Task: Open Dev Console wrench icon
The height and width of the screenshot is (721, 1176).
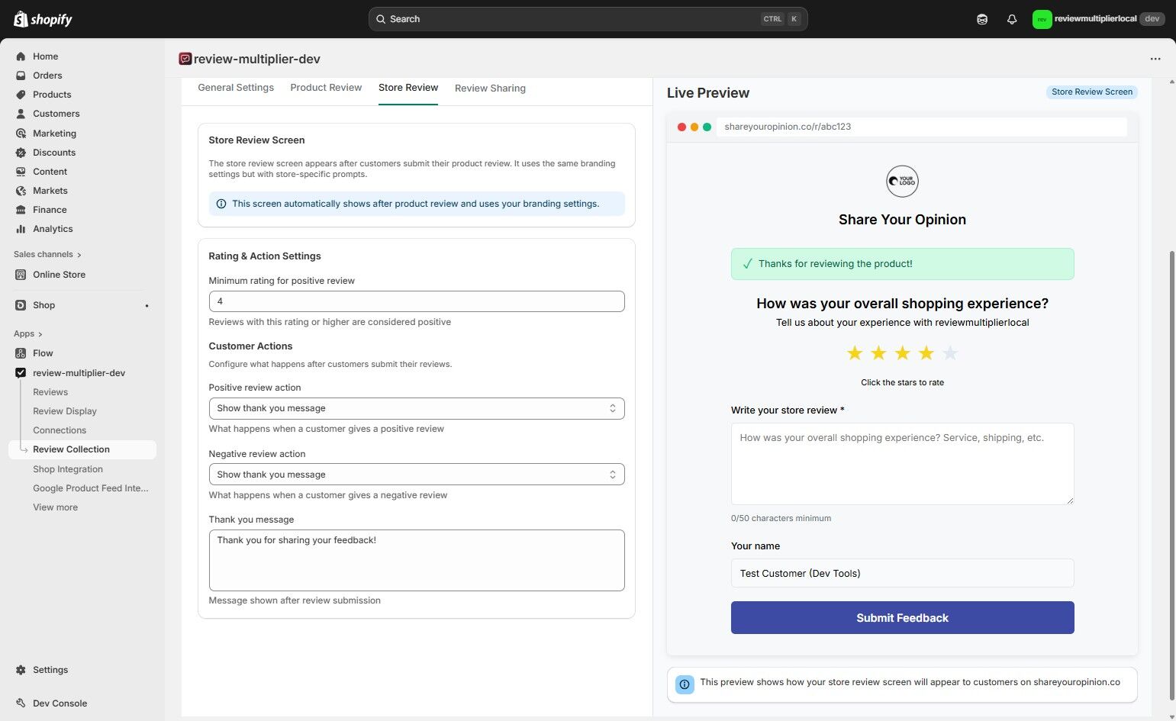Action: pyautogui.click(x=21, y=703)
